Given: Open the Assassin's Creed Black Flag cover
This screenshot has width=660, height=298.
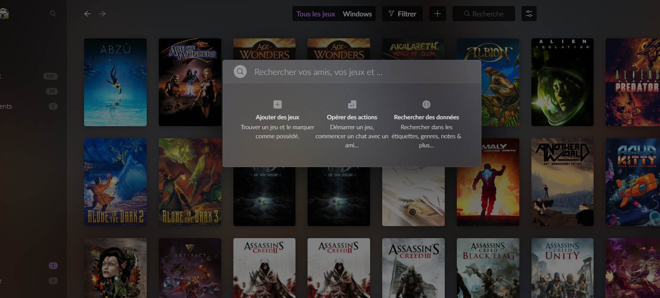Looking at the screenshot, I should (488, 268).
